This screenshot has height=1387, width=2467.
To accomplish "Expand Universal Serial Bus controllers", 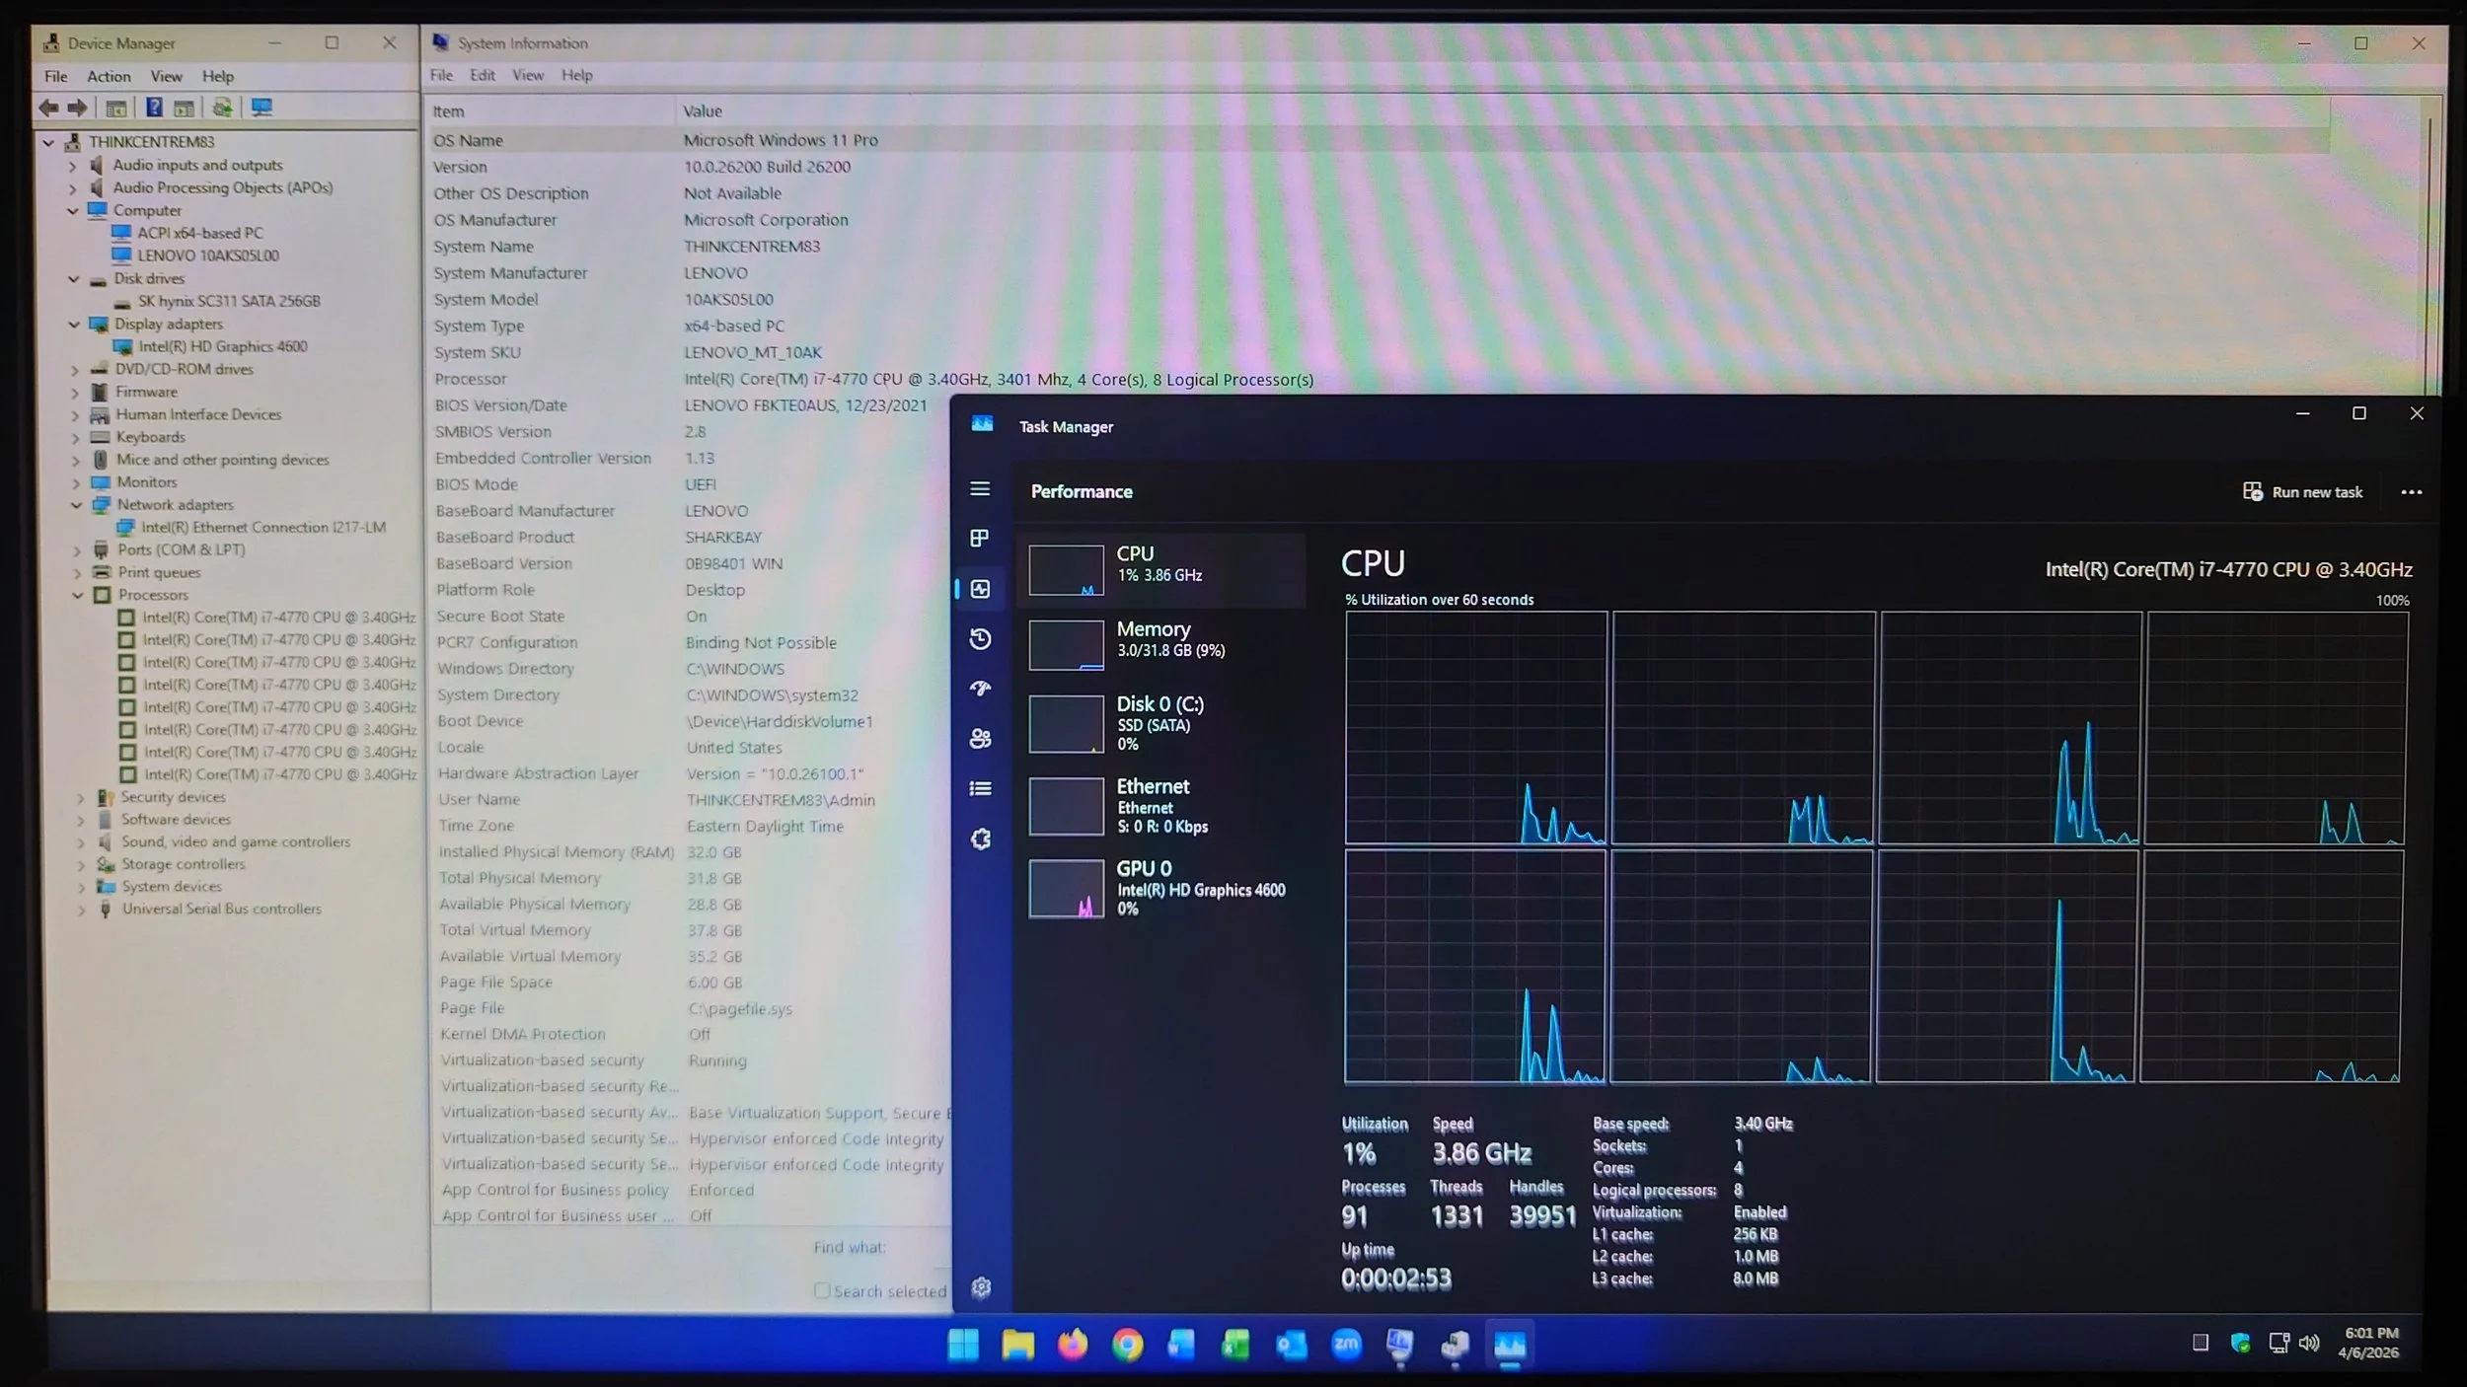I will tap(82, 910).
